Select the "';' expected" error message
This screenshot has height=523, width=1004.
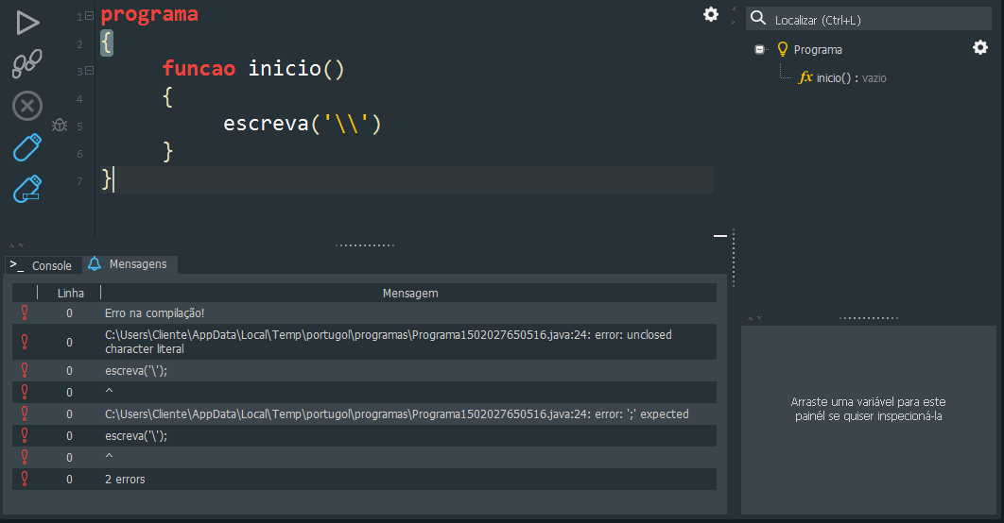point(364,413)
